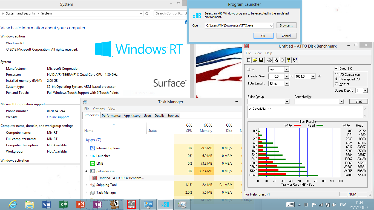Image resolution: width=374 pixels, height=210 pixels.
Task: Select the Overlapped I/O radio button
Action: click(336, 79)
